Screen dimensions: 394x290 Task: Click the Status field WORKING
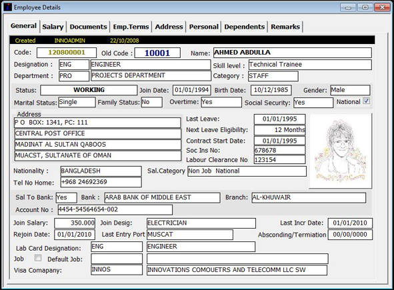[x=89, y=90]
